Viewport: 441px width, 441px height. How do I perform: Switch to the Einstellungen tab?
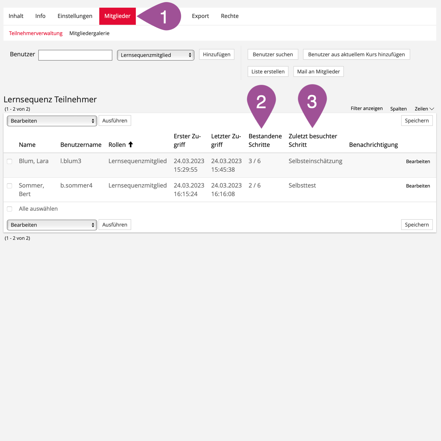pyautogui.click(x=75, y=16)
